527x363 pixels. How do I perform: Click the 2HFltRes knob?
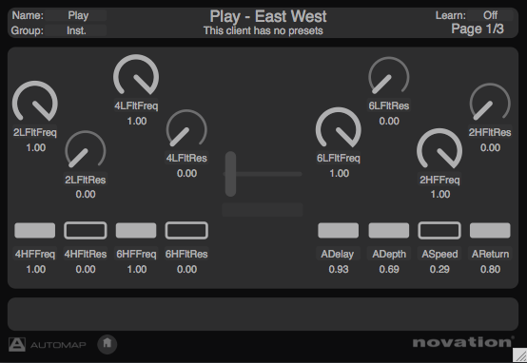[490, 102]
